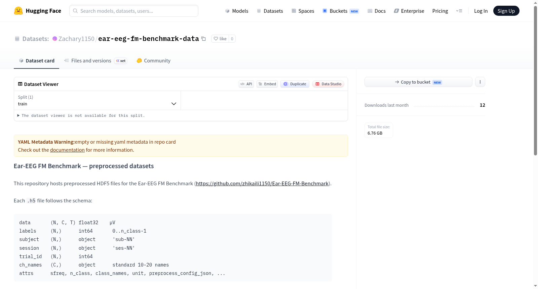Select the Dataset card tab
This screenshot has width=538, height=289.
pos(37,61)
